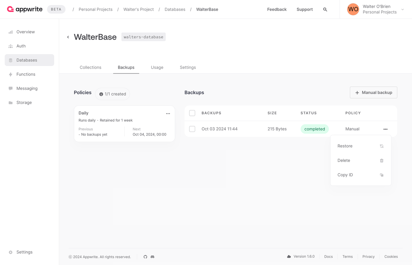412x265 pixels.
Task: Switch to the Collections tab
Action: tap(90, 67)
